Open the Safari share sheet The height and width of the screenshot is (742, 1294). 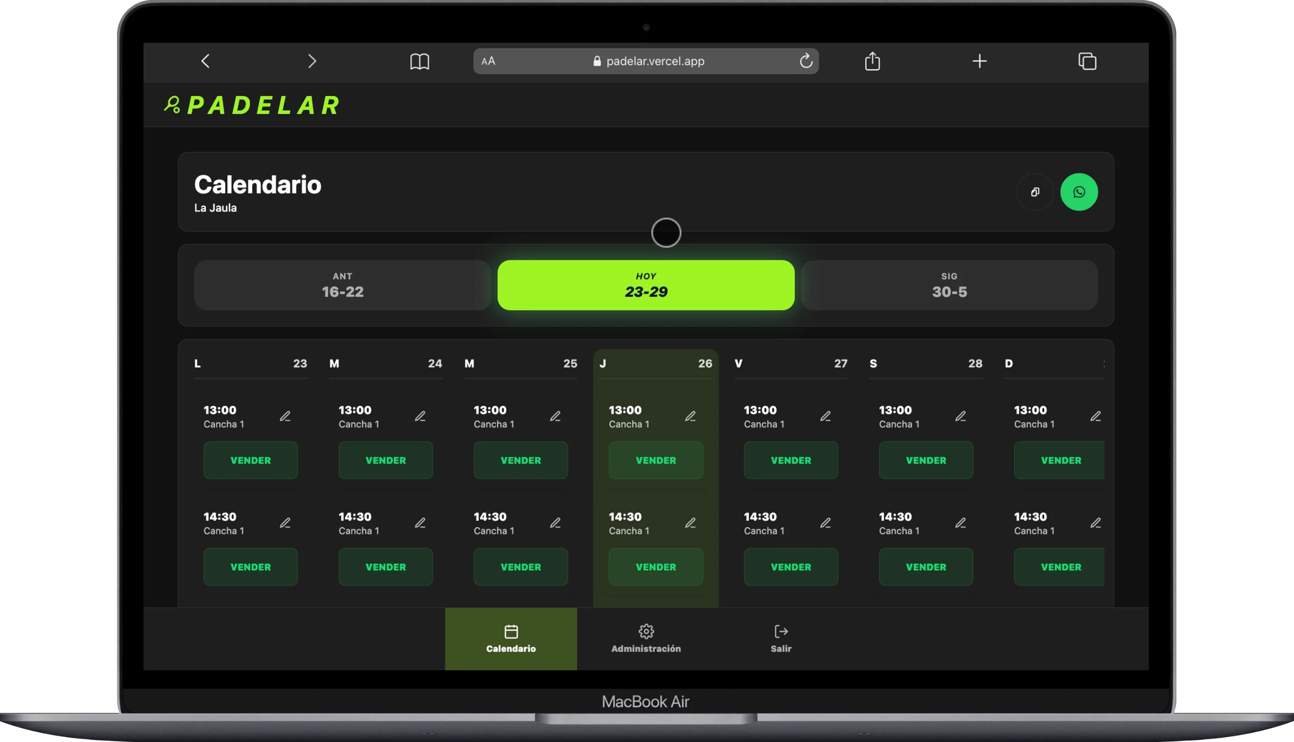[873, 61]
